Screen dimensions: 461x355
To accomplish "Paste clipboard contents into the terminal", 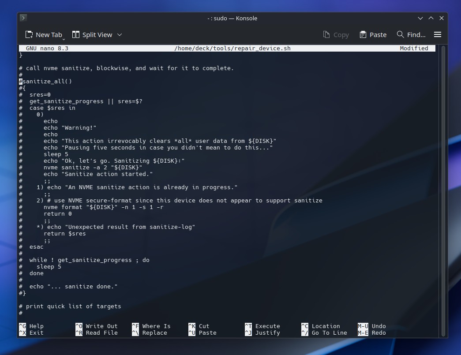I will tap(373, 34).
